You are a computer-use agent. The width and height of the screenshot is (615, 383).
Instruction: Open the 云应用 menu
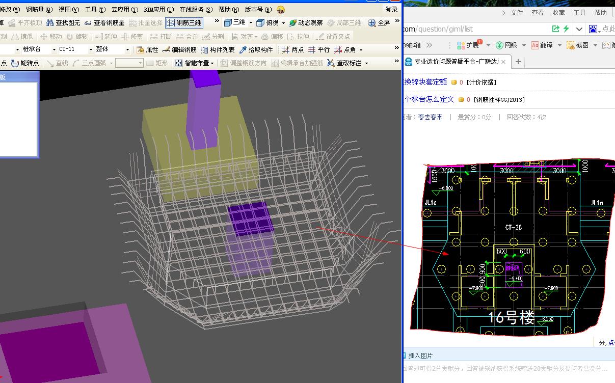coord(124,9)
